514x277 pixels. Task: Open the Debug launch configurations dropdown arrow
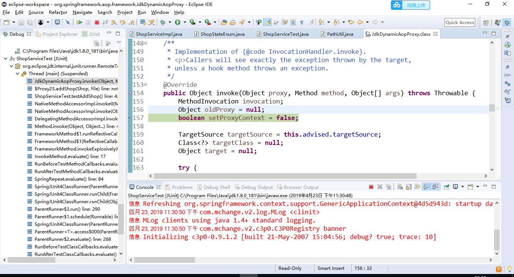(x=170, y=22)
